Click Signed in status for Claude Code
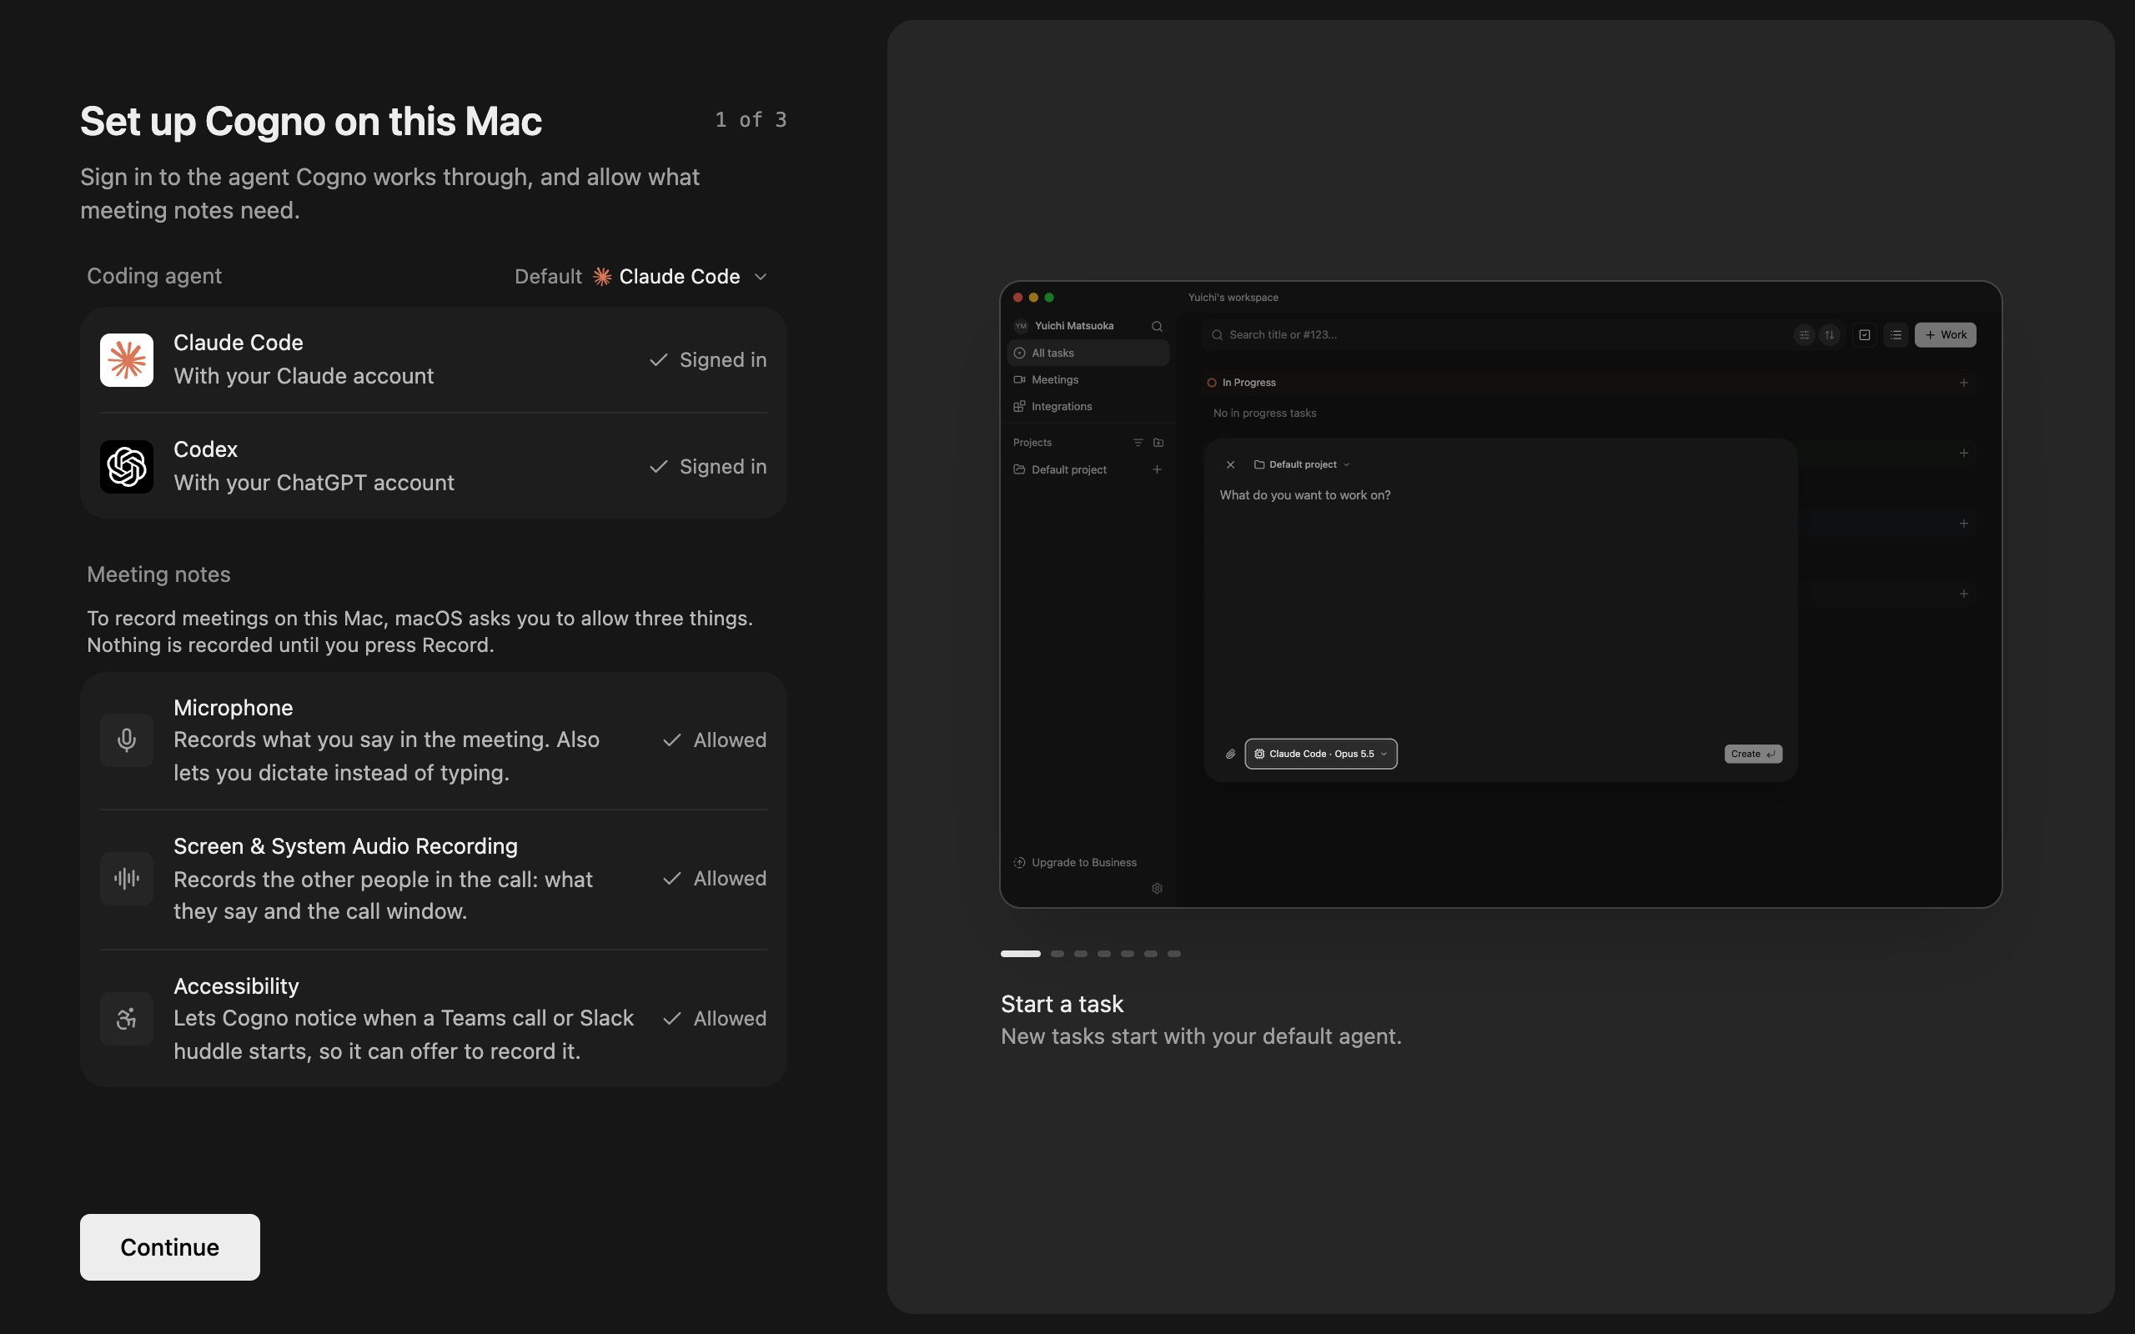This screenshot has width=2135, height=1334. tap(708, 360)
